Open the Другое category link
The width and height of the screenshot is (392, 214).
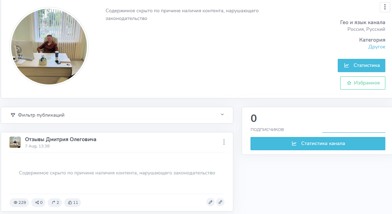[x=377, y=47]
